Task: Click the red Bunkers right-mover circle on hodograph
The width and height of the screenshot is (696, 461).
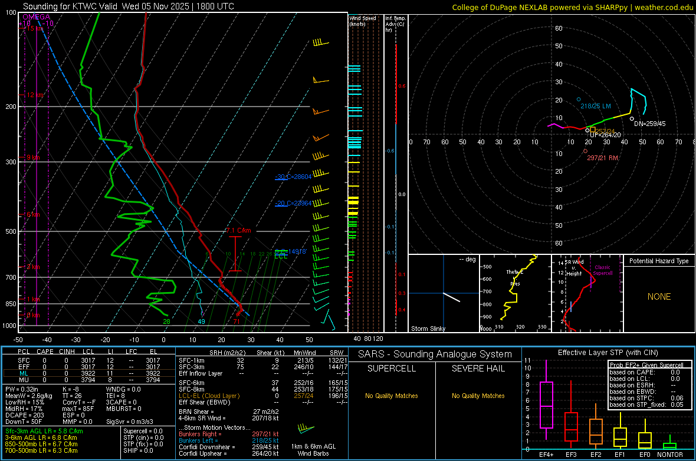Action: [x=586, y=151]
